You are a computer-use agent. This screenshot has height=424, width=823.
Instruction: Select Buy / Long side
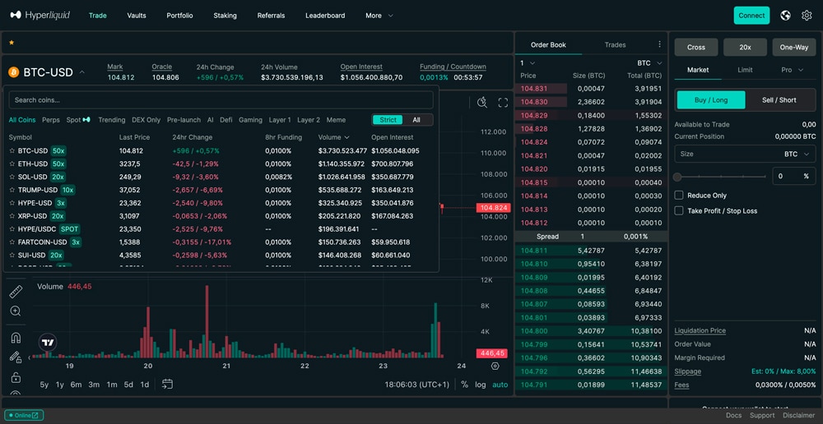tap(711, 100)
